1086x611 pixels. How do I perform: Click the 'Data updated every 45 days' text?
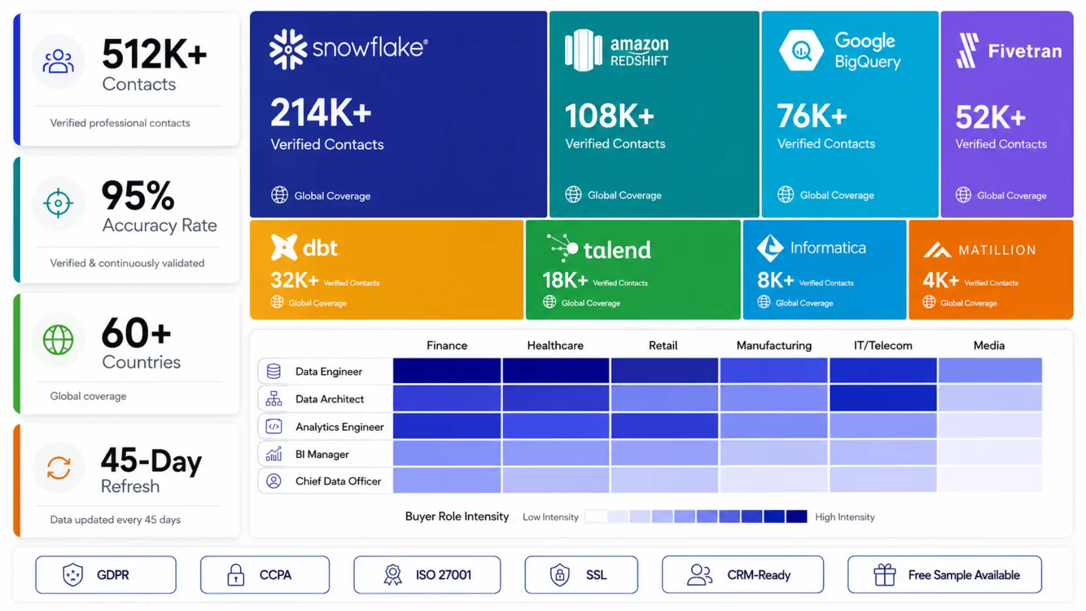click(x=115, y=519)
